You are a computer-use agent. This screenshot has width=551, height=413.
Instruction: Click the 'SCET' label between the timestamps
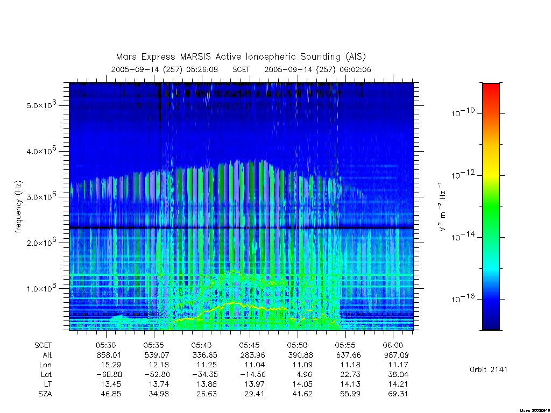[x=241, y=69]
